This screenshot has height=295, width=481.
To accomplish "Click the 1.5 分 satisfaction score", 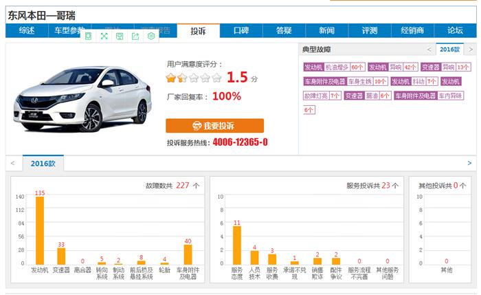I will [242, 77].
